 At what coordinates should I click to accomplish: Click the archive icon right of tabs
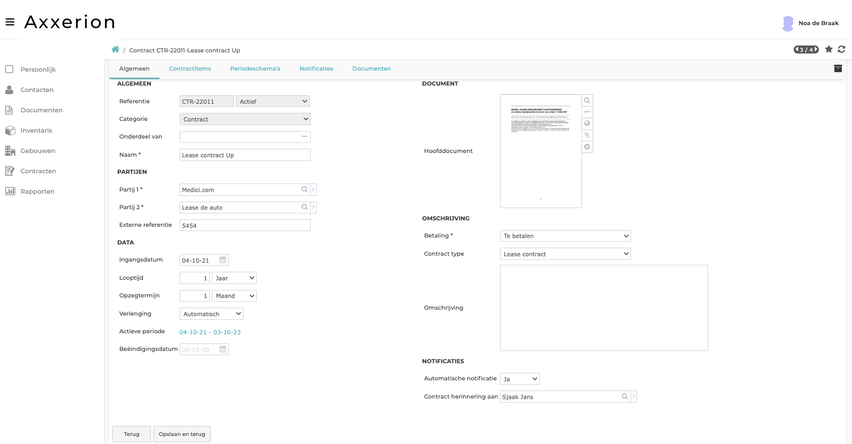point(838,68)
